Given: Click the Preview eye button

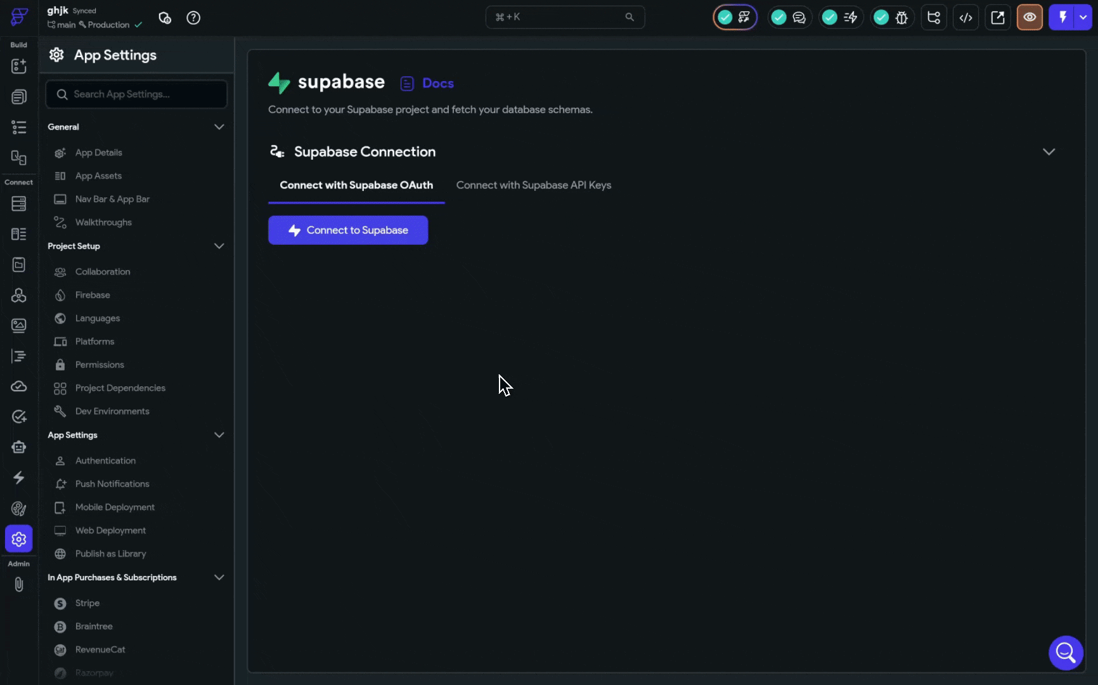Looking at the screenshot, I should point(1030,18).
